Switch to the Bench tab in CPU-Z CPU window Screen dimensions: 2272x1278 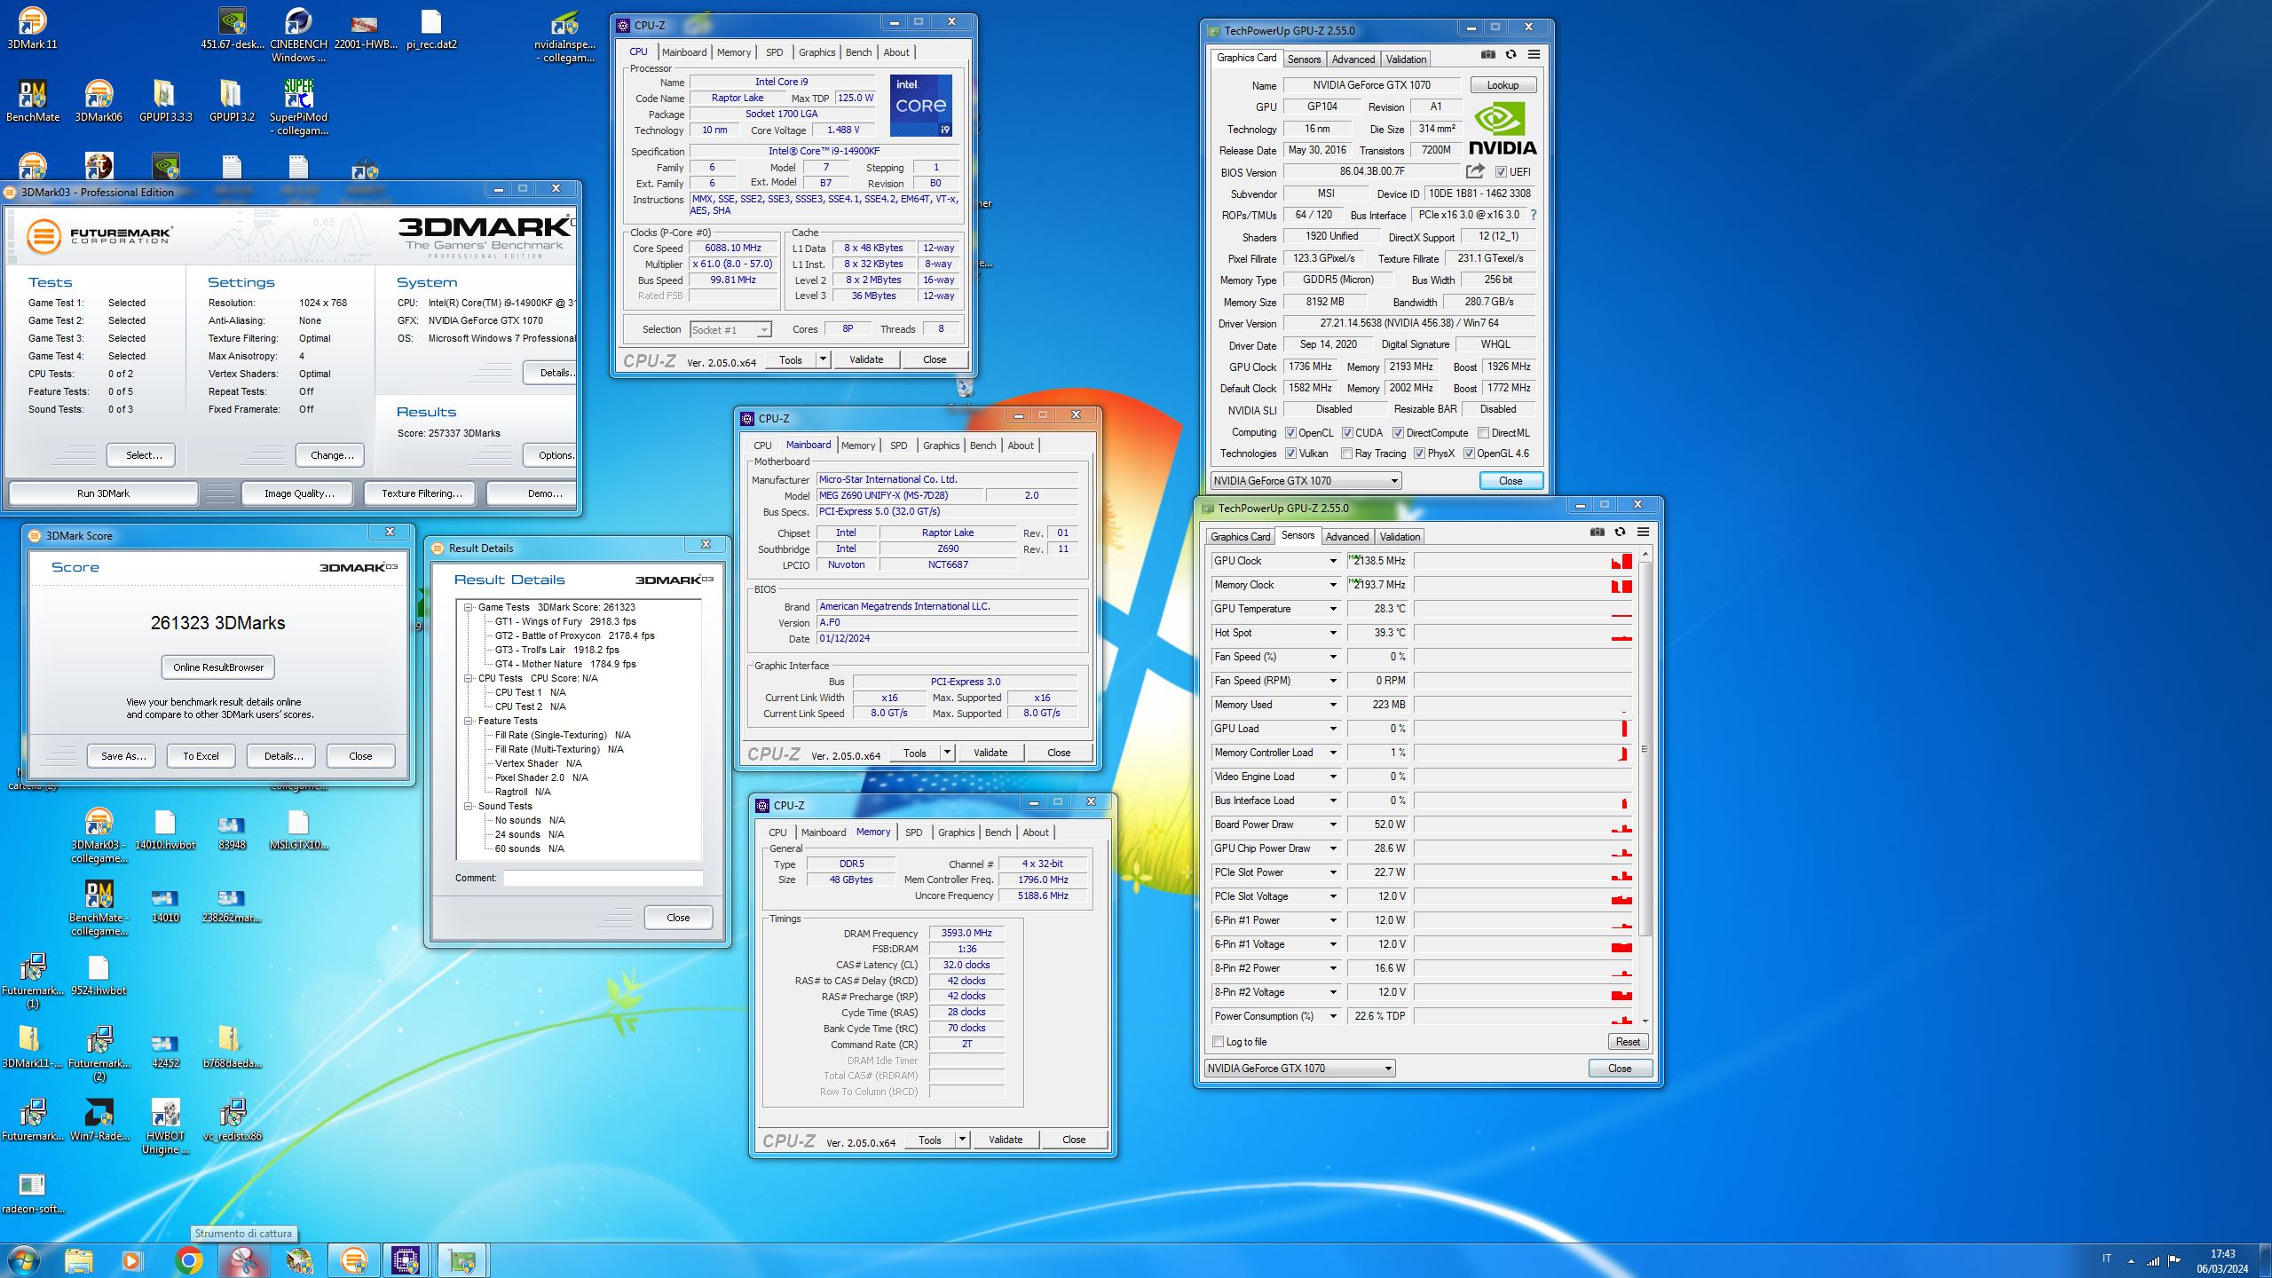[858, 52]
